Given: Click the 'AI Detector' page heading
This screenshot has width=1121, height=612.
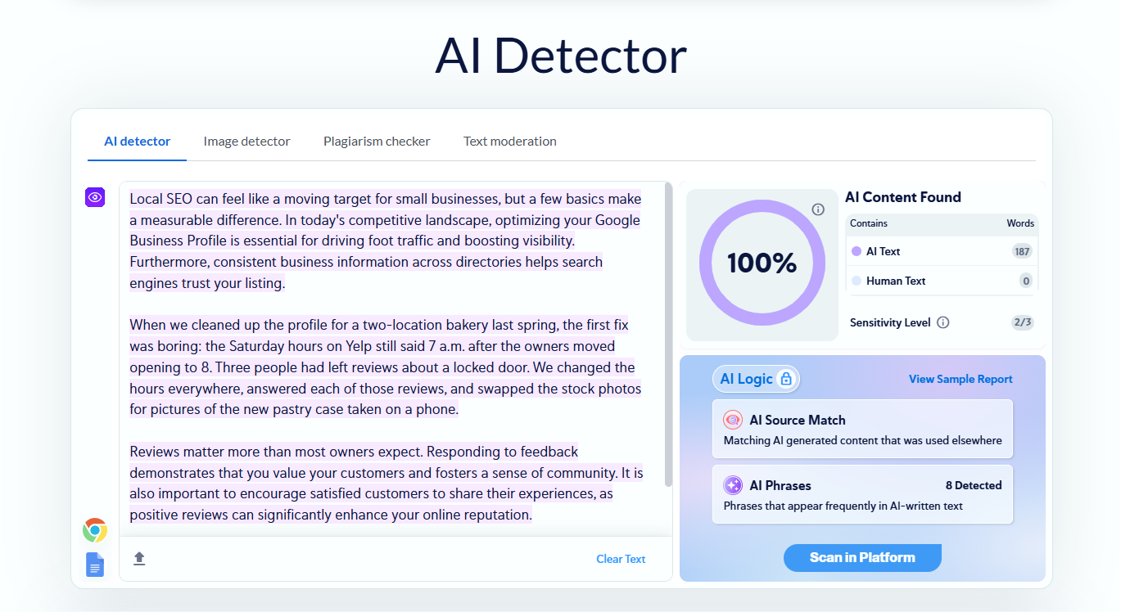Looking at the screenshot, I should (561, 56).
